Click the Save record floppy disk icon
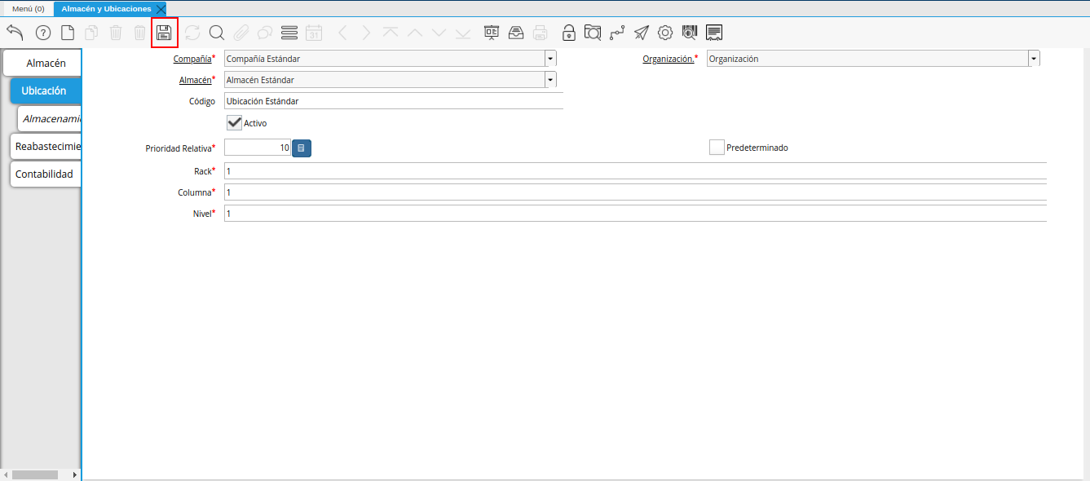This screenshot has height=481, width=1090. 164,33
